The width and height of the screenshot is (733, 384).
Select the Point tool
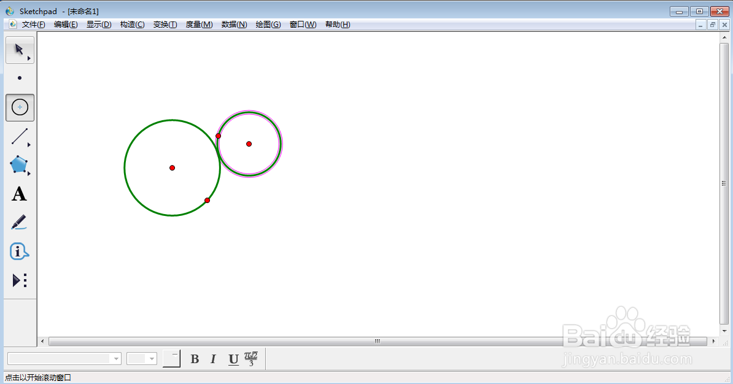20,78
